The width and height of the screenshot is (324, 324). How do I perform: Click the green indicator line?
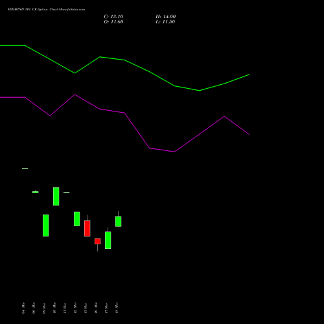pos(124,60)
